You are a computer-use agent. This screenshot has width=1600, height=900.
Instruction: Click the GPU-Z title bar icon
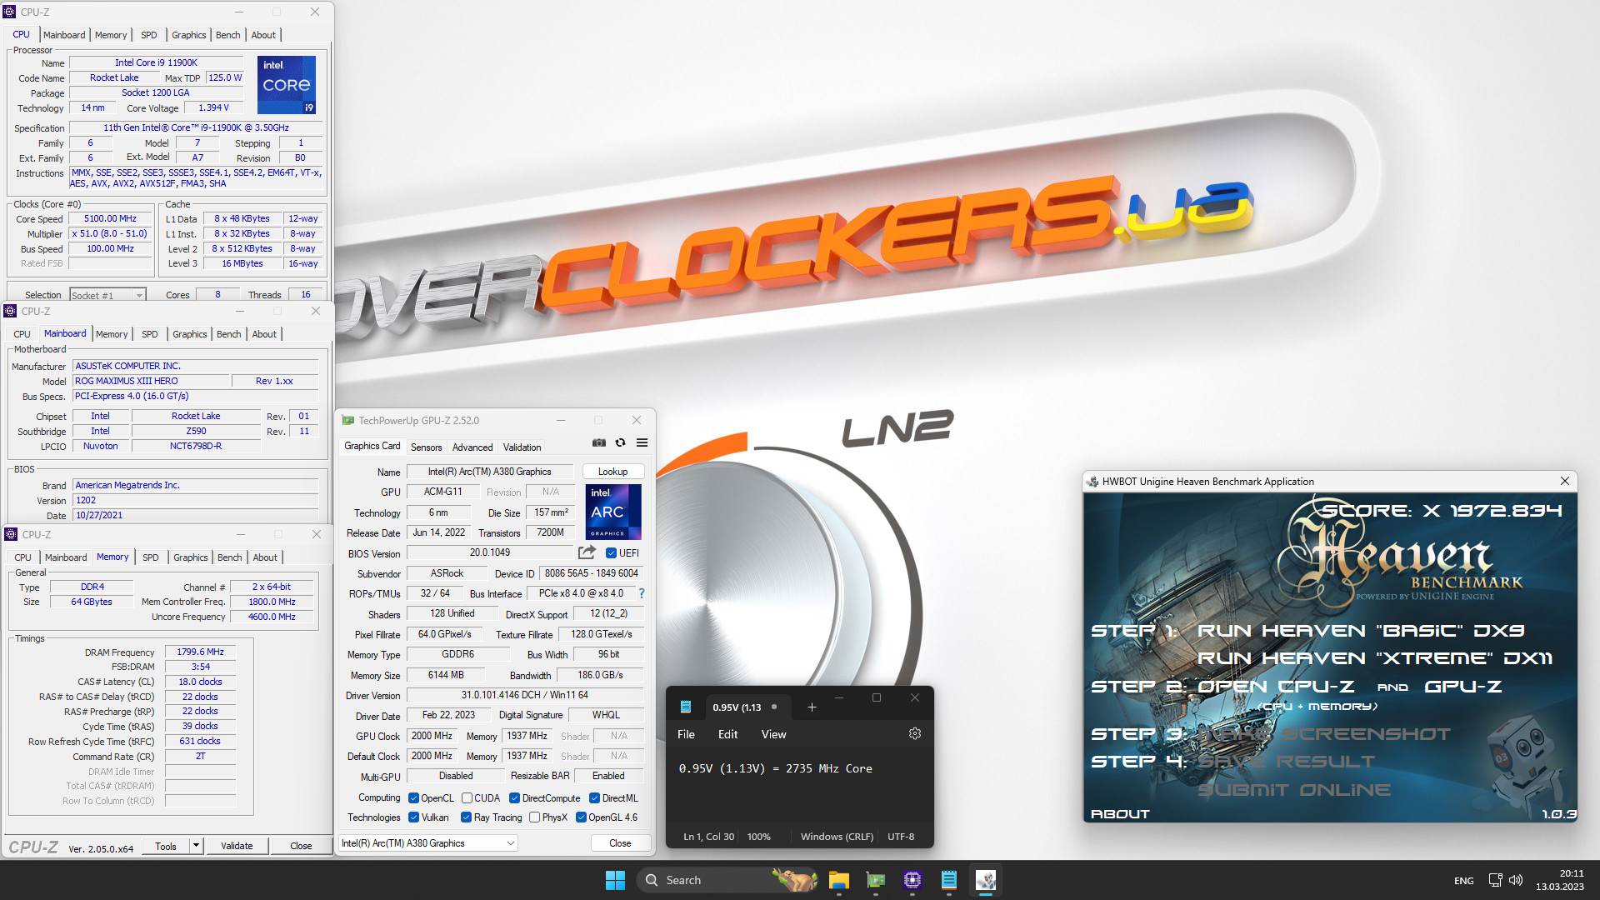pyautogui.click(x=348, y=421)
